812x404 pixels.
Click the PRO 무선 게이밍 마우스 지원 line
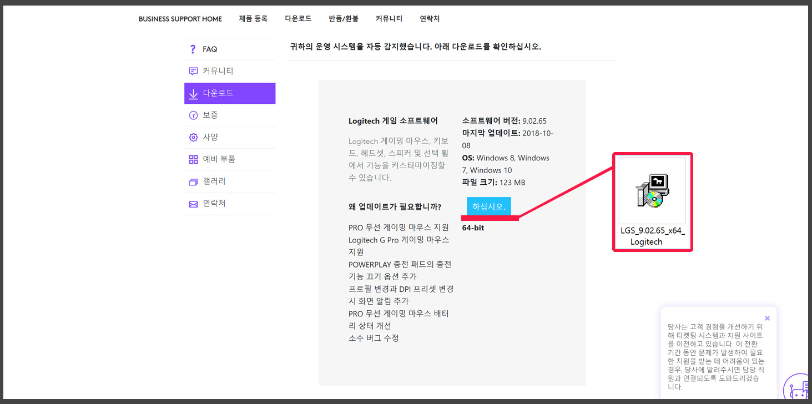pos(399,228)
